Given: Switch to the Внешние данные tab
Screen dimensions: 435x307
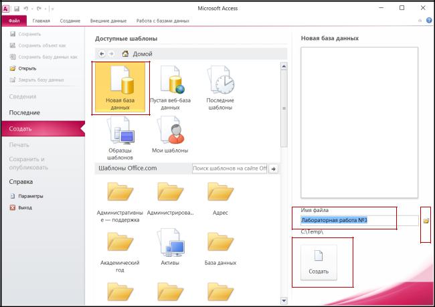Looking at the screenshot, I should (108, 21).
